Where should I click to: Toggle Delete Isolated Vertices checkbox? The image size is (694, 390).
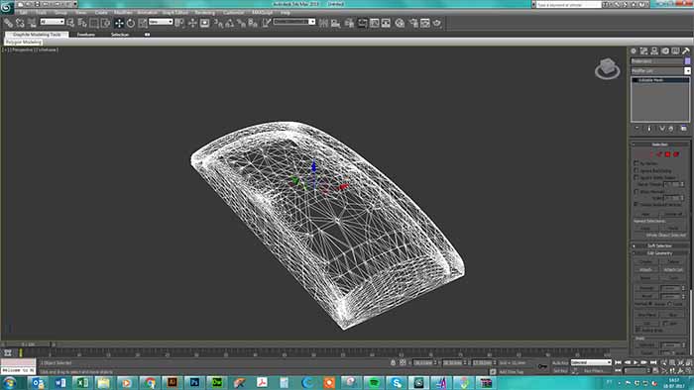636,205
